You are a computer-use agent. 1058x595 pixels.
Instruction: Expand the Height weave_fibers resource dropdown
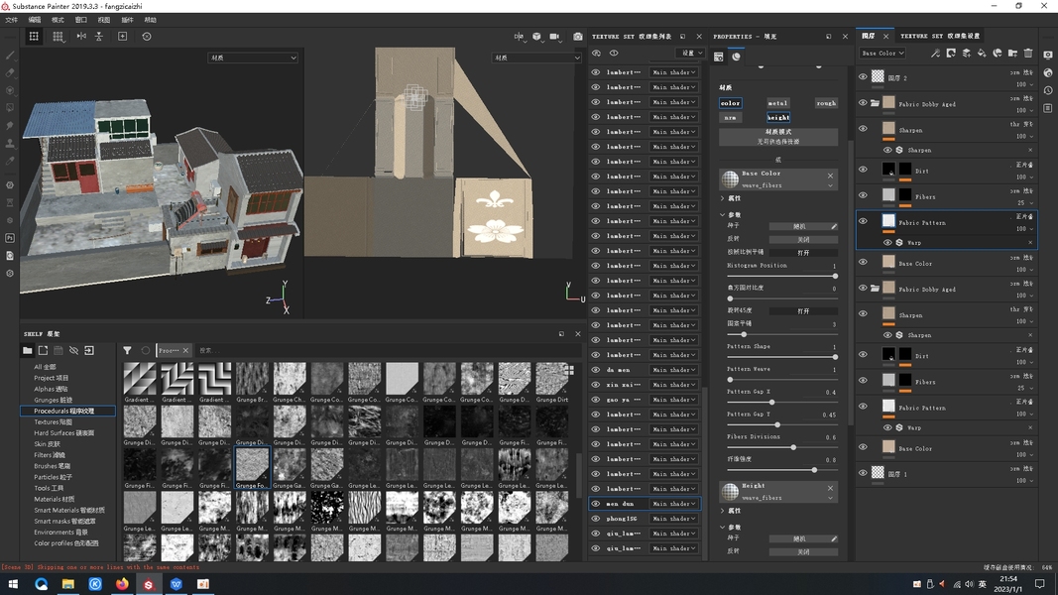[830, 498]
